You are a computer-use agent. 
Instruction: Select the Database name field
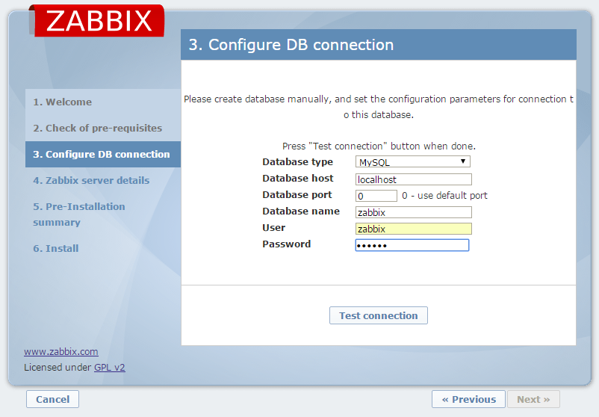[x=413, y=212]
